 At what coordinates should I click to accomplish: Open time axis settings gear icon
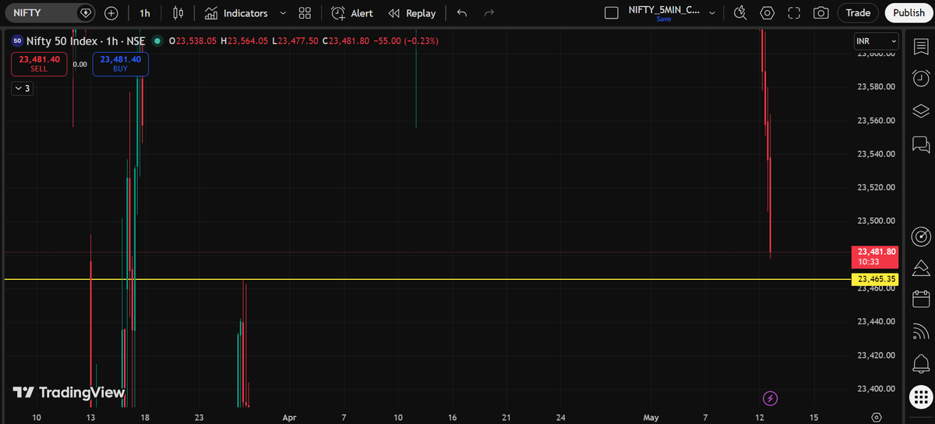click(x=877, y=417)
